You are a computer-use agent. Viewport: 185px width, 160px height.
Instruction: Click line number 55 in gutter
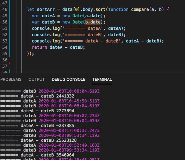coord(5,54)
